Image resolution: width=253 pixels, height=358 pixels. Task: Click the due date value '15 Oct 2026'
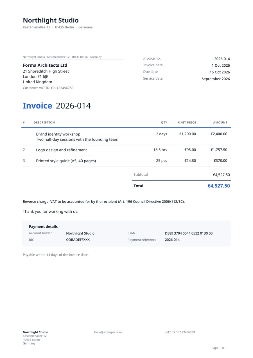[220, 72]
